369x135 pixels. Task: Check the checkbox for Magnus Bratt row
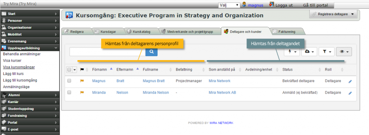coord(69,81)
